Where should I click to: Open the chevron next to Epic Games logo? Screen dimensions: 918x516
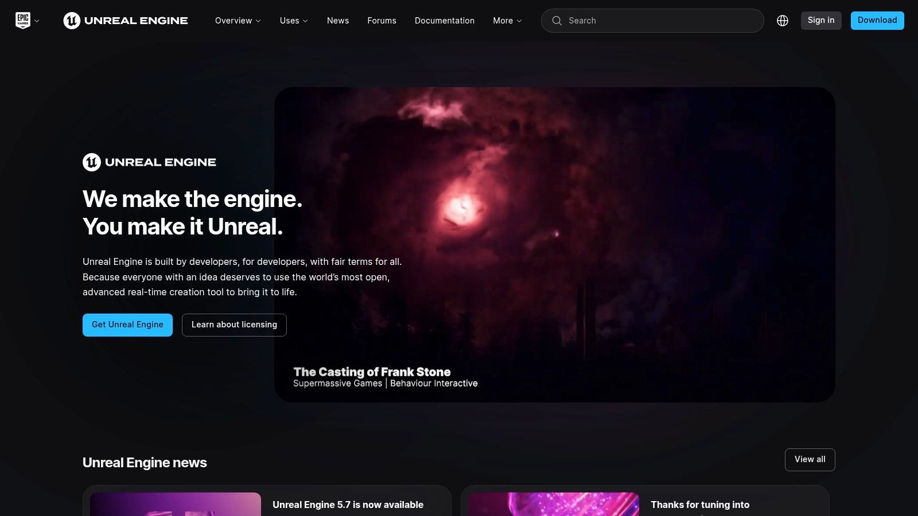point(37,22)
